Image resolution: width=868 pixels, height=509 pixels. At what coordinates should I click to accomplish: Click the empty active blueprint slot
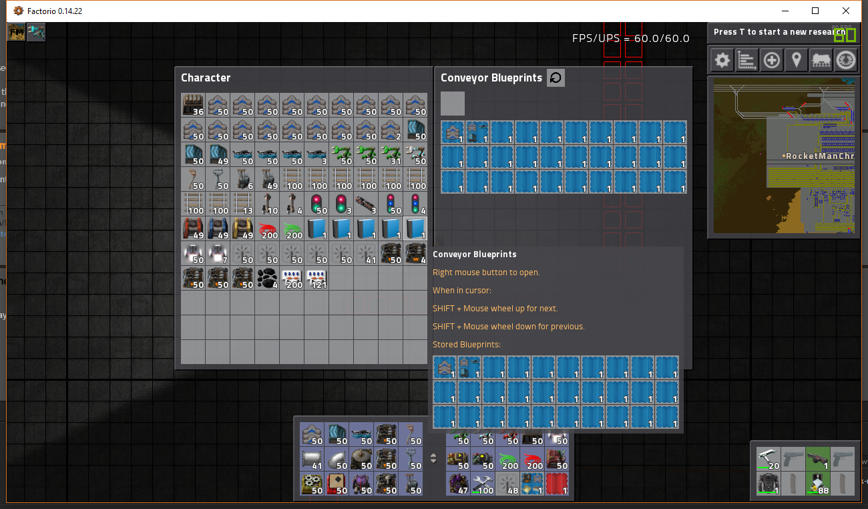click(453, 104)
